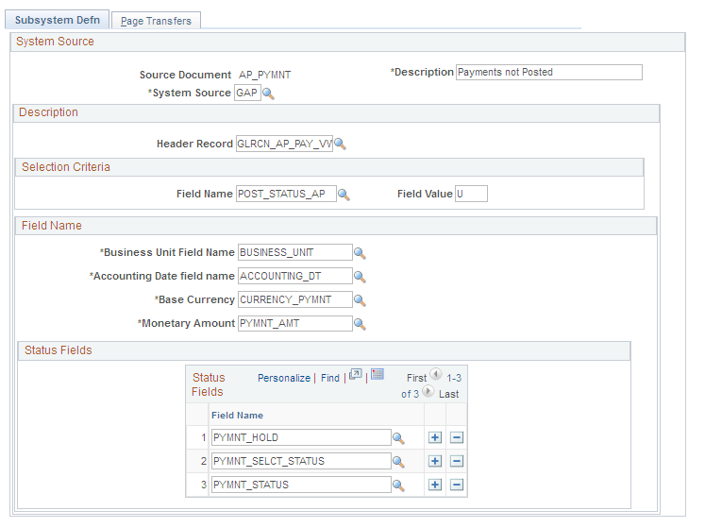This screenshot has height=528, width=705.
Task: Add a row after PYMNT_HOLD
Action: click(435, 437)
